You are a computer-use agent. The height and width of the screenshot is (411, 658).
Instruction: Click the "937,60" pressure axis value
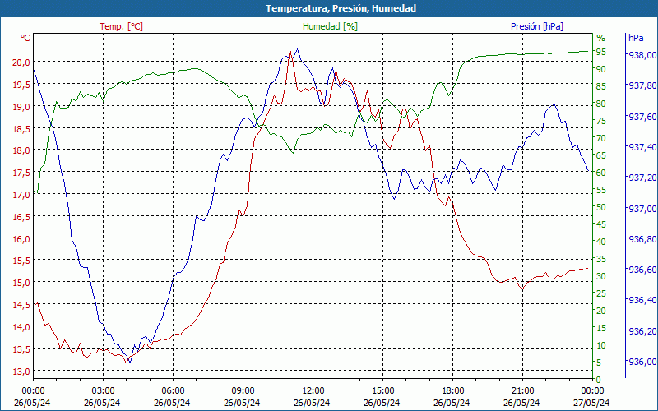[x=642, y=117]
